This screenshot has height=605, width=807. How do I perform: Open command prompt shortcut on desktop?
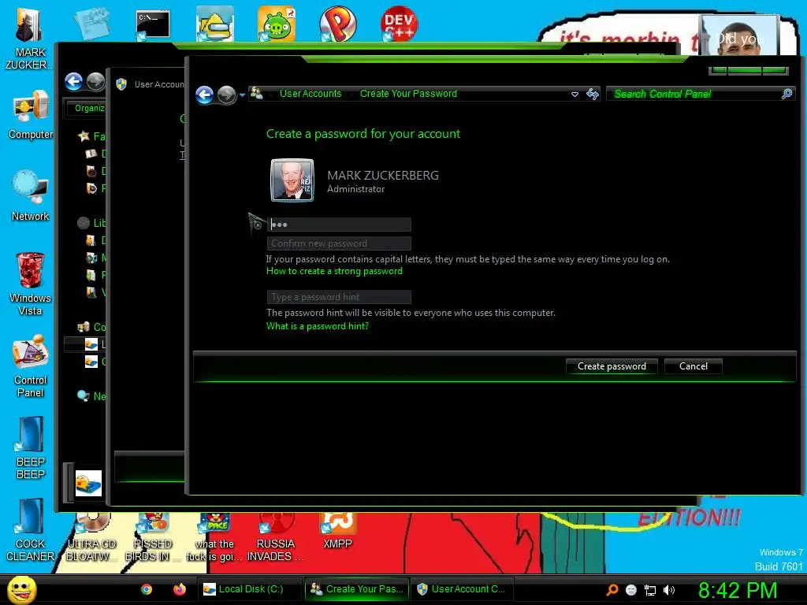pos(153,24)
